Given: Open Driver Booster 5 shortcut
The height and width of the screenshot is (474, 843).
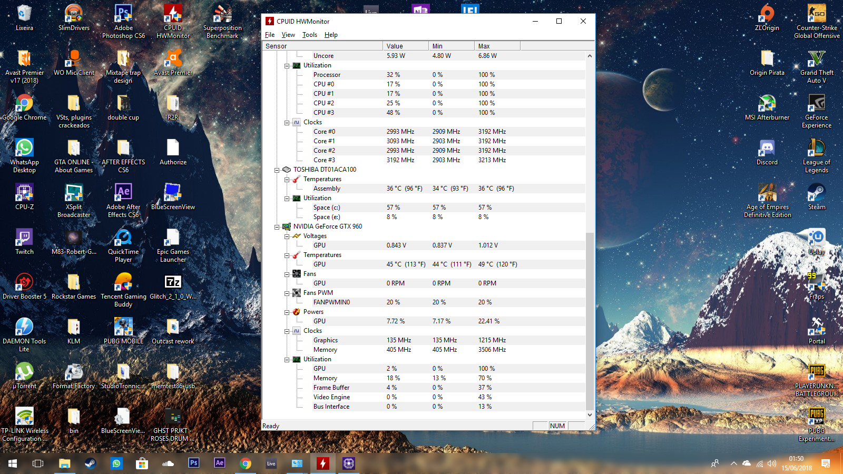Looking at the screenshot, I should coord(24,286).
